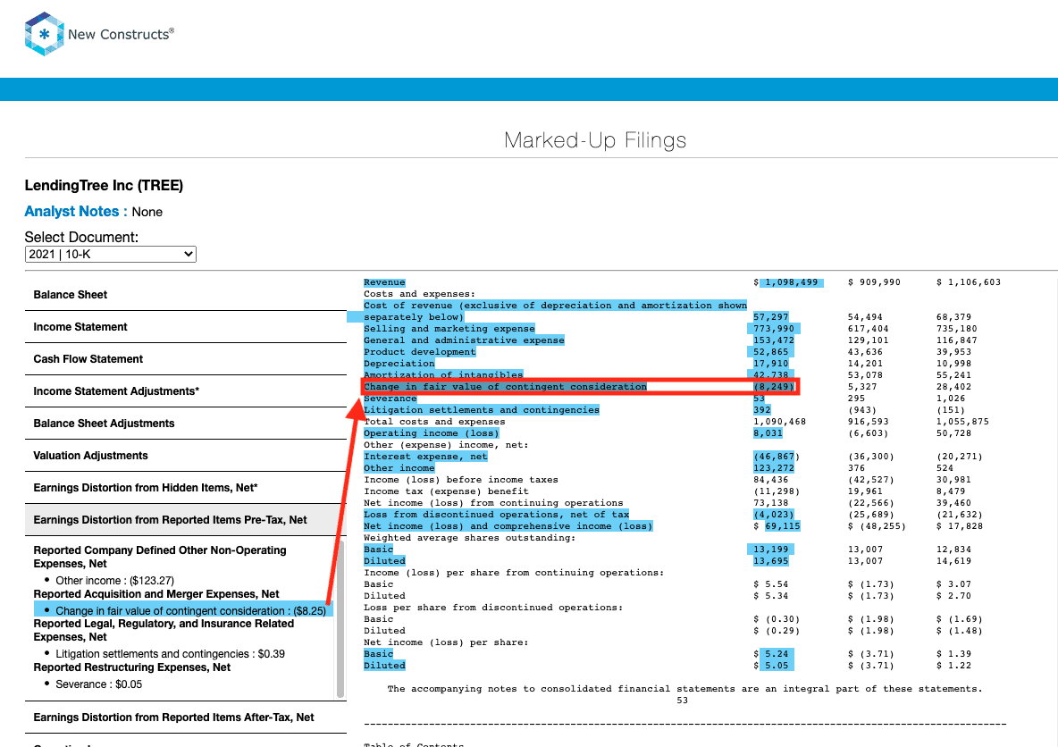1058x747 pixels.
Task: Click Reported Restructuring Expenses, Net heading
Action: tap(131, 667)
